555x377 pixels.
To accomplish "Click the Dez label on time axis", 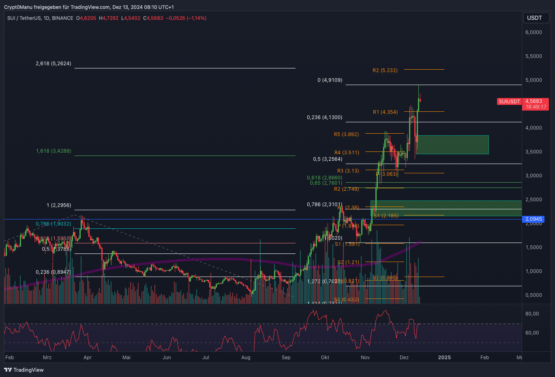I will 404,358.
